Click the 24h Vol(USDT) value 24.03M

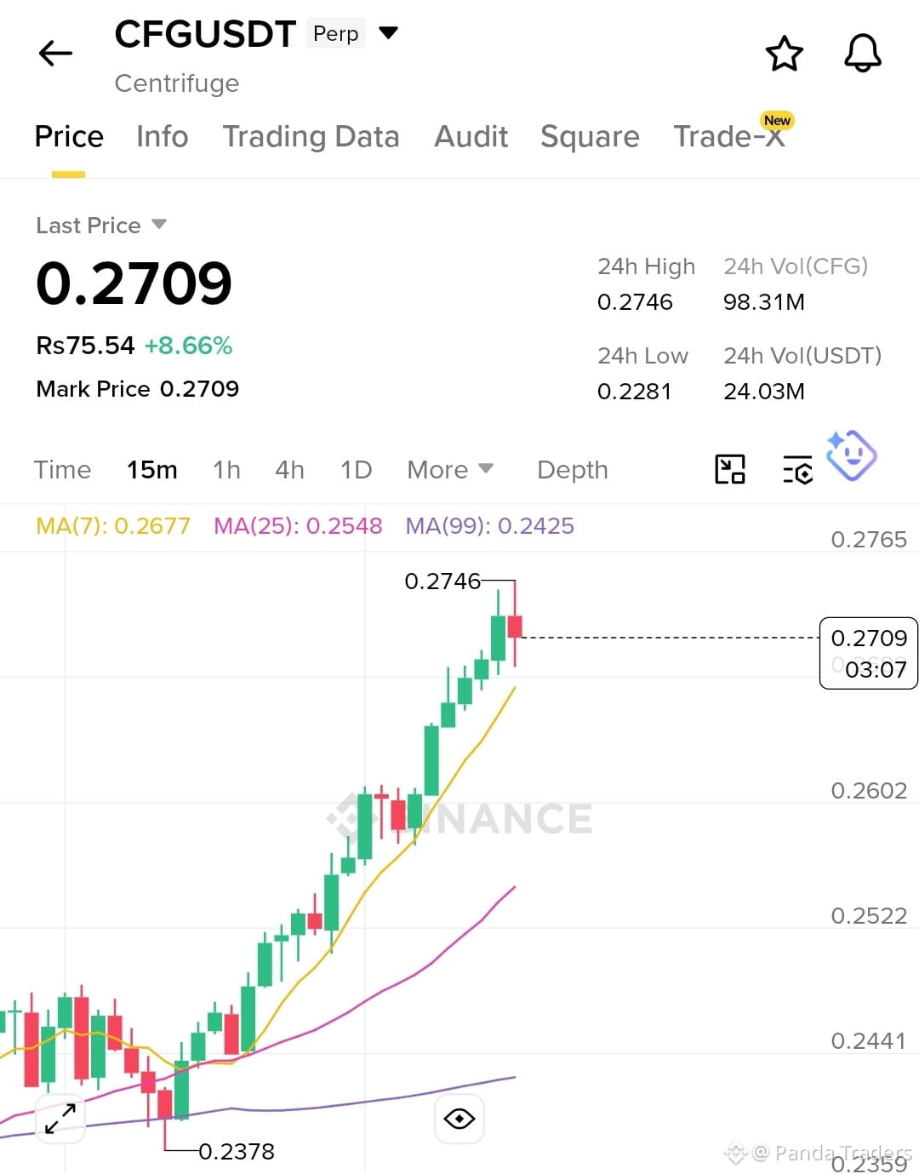[764, 391]
